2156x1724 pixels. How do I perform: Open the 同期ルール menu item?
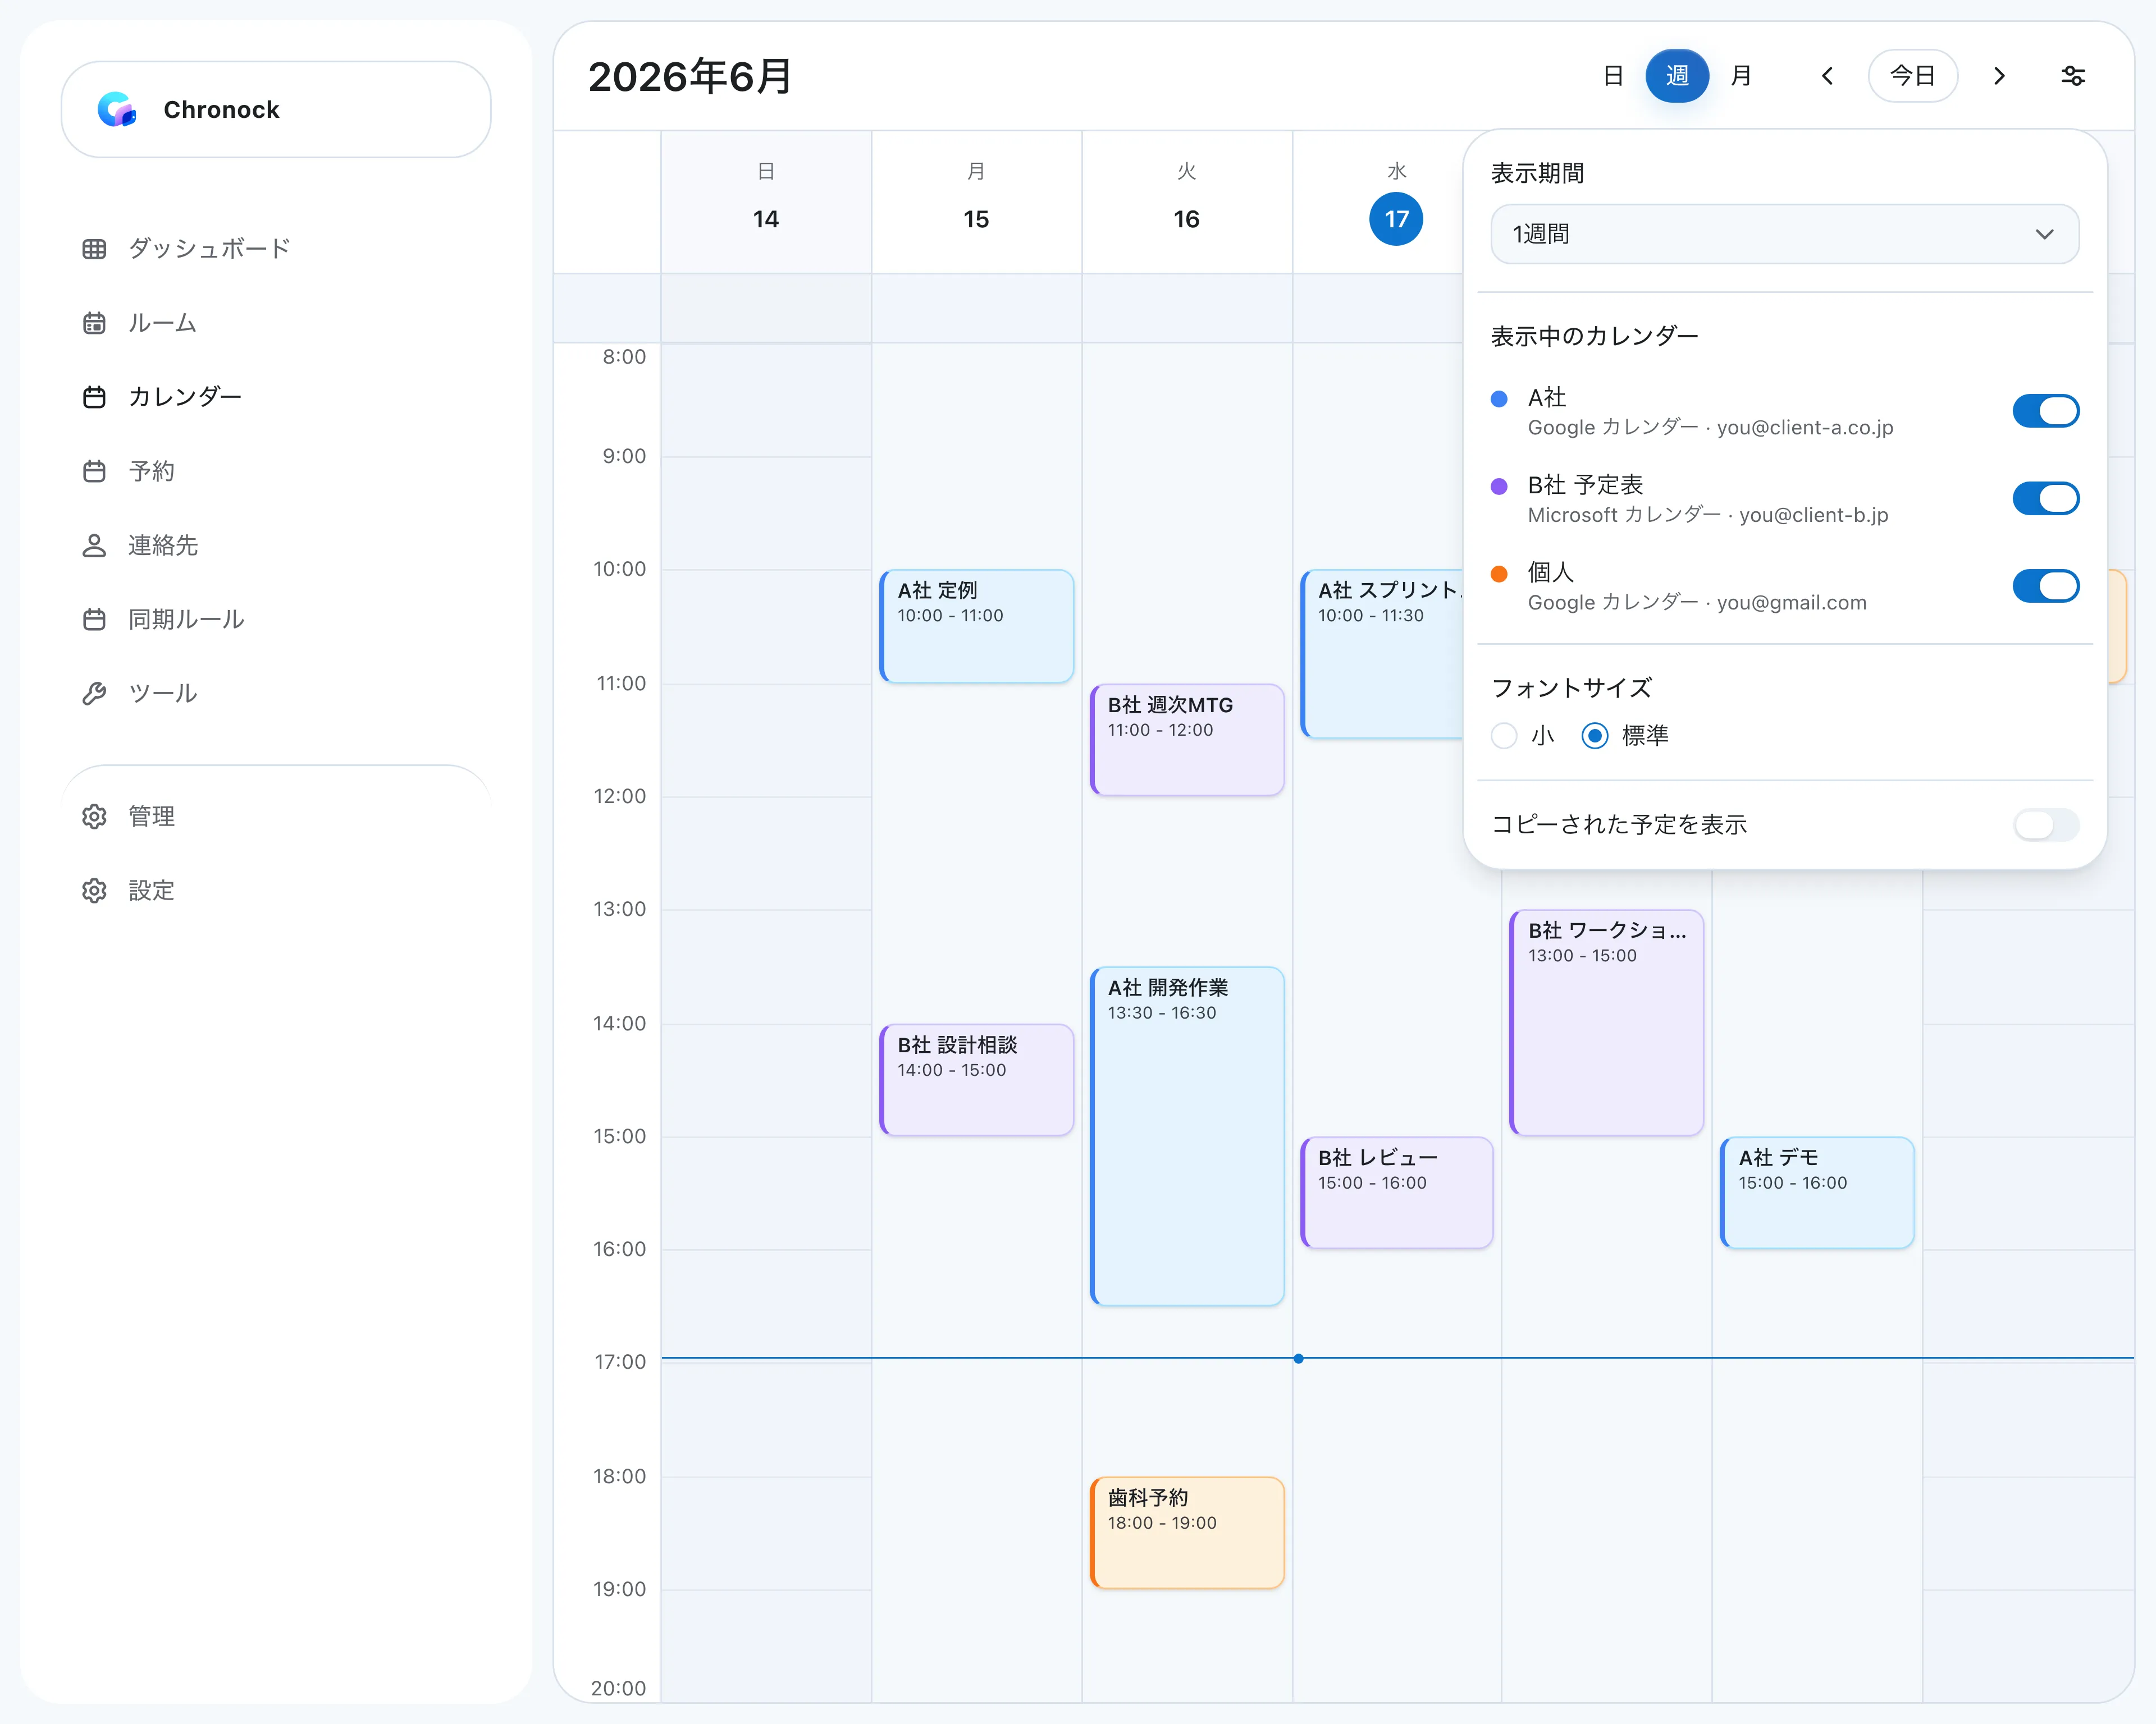pyautogui.click(x=186, y=620)
